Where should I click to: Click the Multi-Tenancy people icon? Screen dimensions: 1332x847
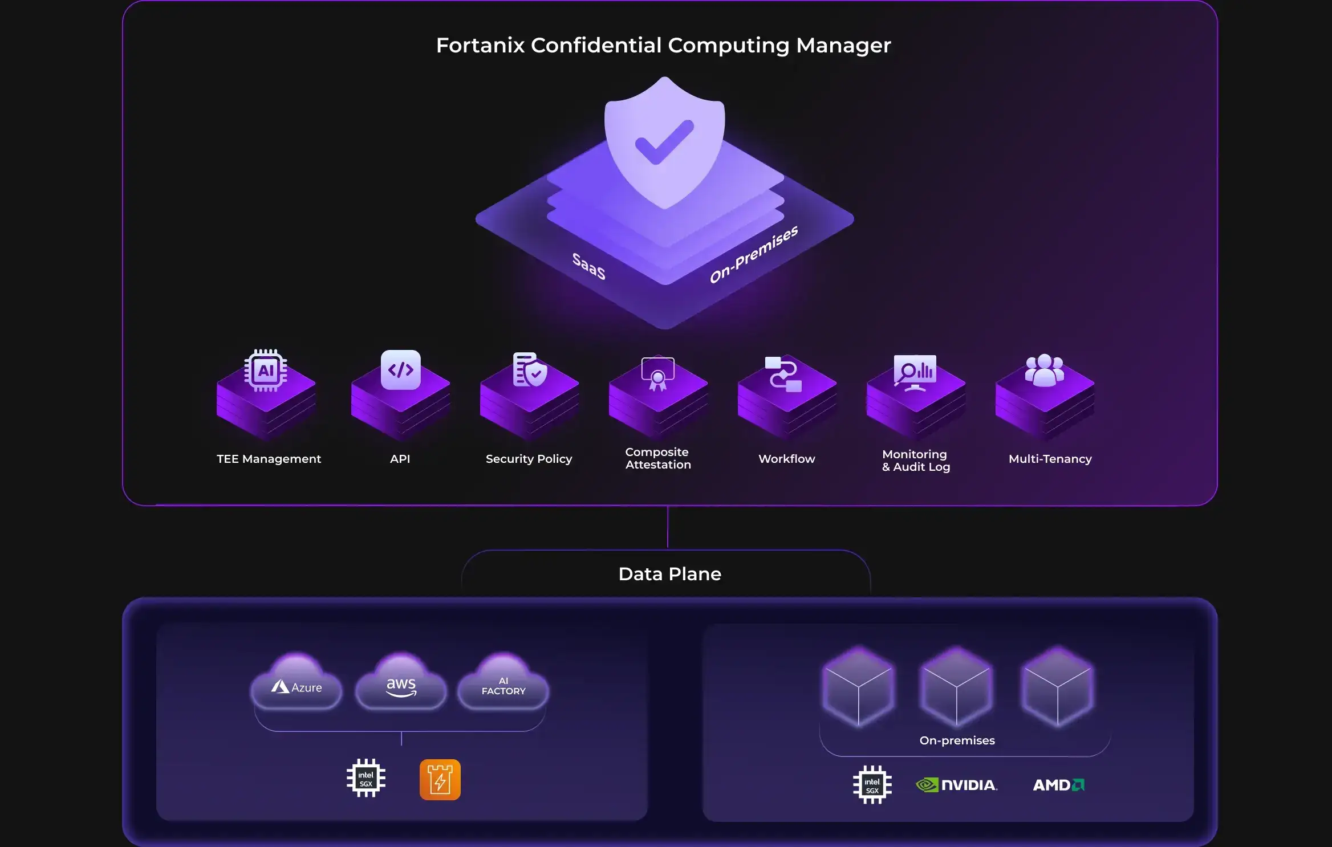click(x=1044, y=370)
